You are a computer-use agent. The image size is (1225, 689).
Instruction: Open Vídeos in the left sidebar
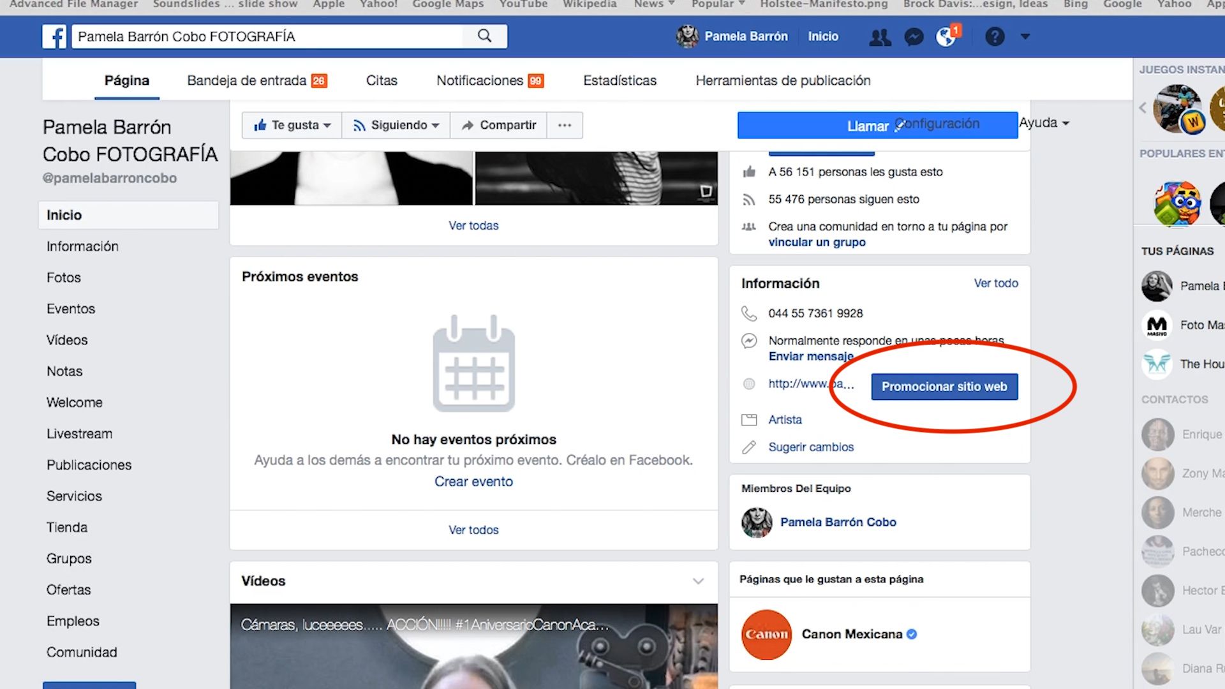tap(67, 340)
